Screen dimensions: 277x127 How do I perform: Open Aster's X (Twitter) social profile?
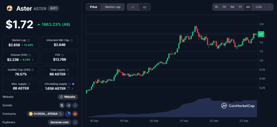pyautogui.click(x=62, y=105)
